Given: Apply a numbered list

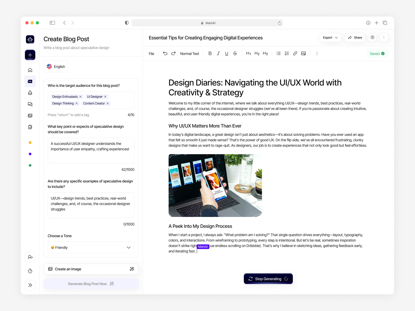Looking at the screenshot, I should 287,53.
